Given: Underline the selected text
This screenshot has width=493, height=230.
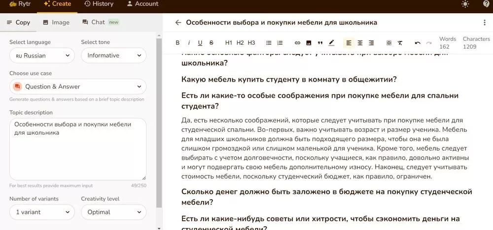Looking at the screenshot, I should click(x=200, y=43).
